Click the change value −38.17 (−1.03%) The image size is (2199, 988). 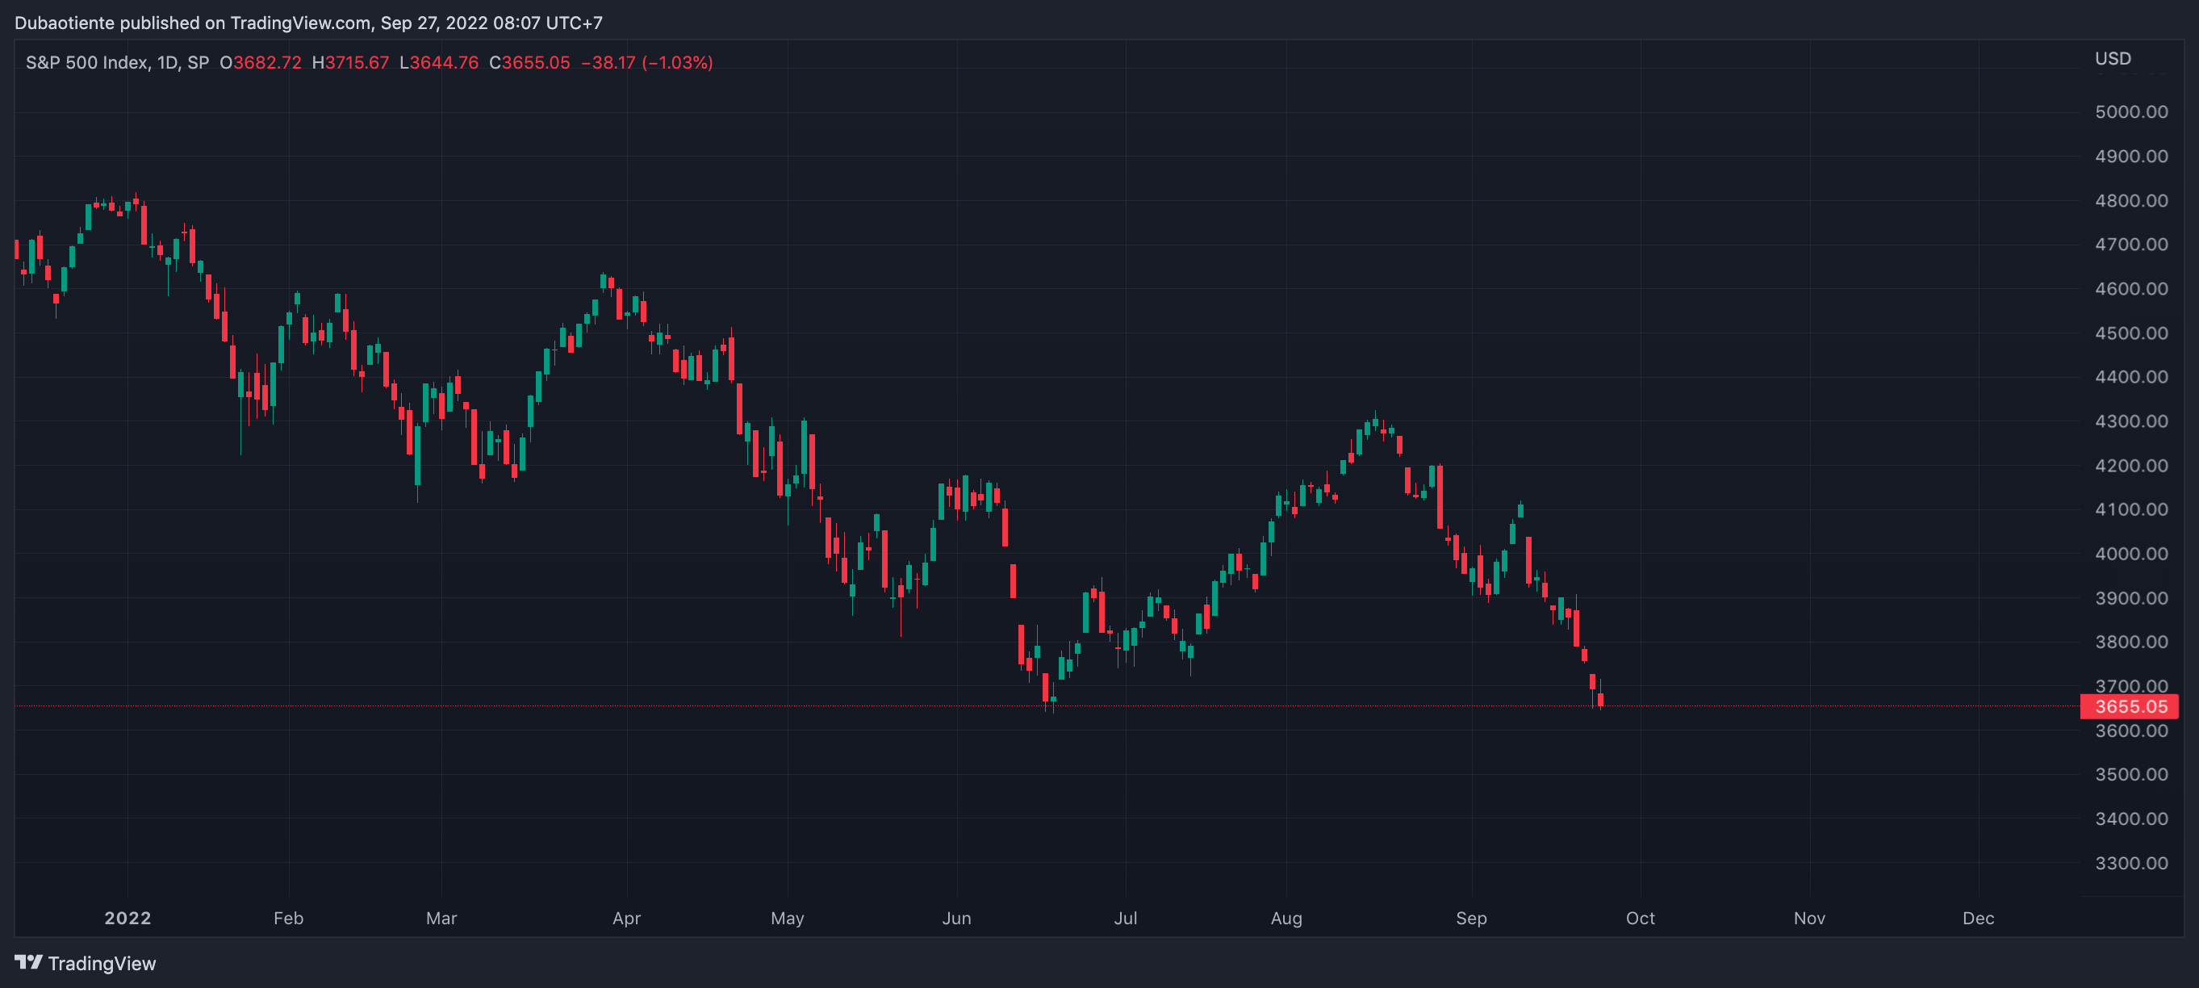point(647,62)
